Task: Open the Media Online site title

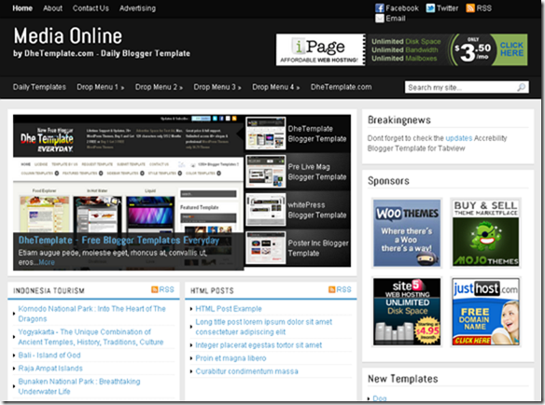Action: click(68, 35)
